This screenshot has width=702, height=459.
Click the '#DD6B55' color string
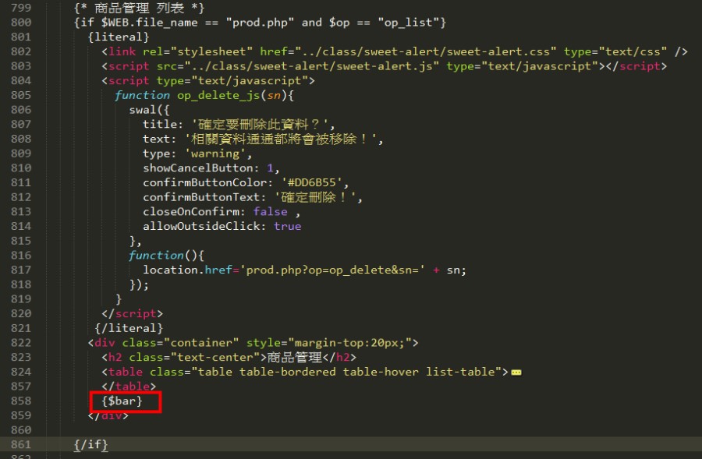[x=311, y=182]
